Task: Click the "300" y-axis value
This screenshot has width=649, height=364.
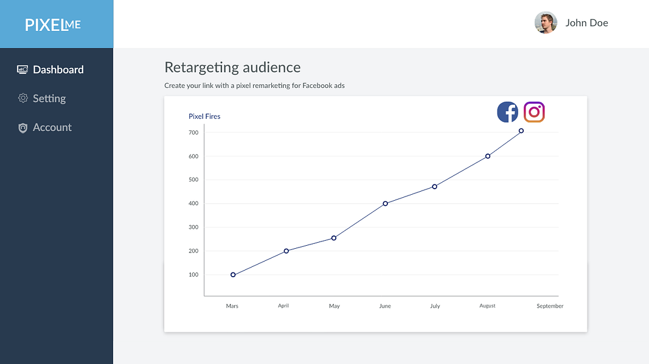Action: pos(193,227)
